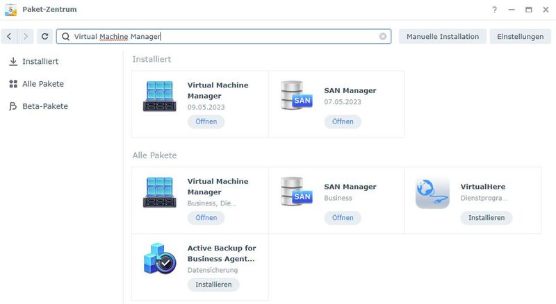
Task: Click the Dienstprogra... category label
Action: tap(484, 198)
